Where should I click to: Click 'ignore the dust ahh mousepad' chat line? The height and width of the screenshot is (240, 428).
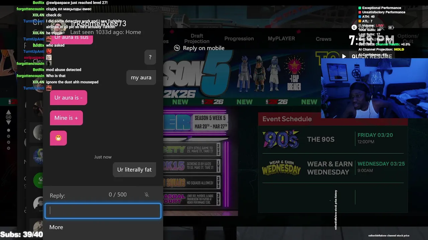pyautogui.click(x=72, y=82)
